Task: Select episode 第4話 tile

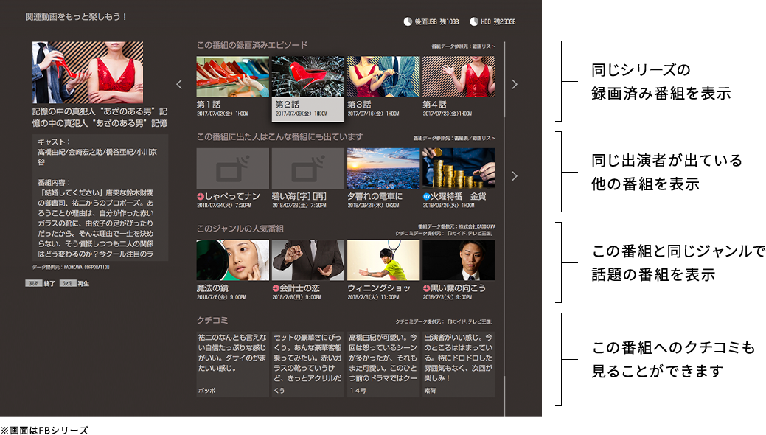Action: (x=458, y=87)
